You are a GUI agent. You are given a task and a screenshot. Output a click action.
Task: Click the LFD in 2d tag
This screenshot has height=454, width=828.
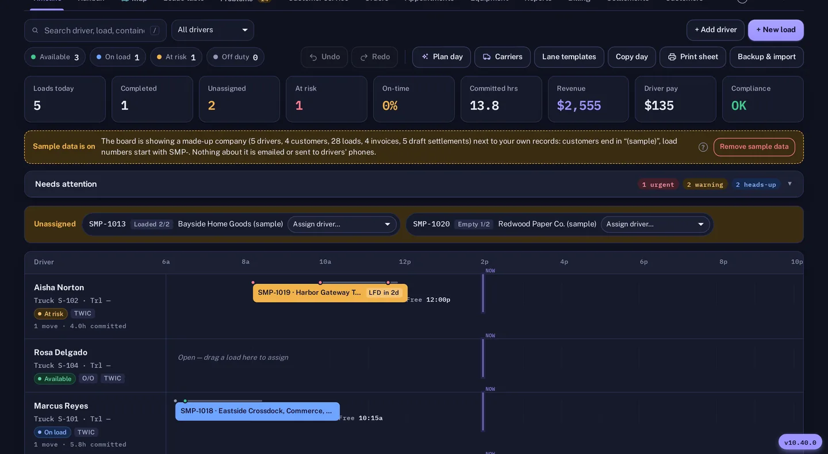384,293
